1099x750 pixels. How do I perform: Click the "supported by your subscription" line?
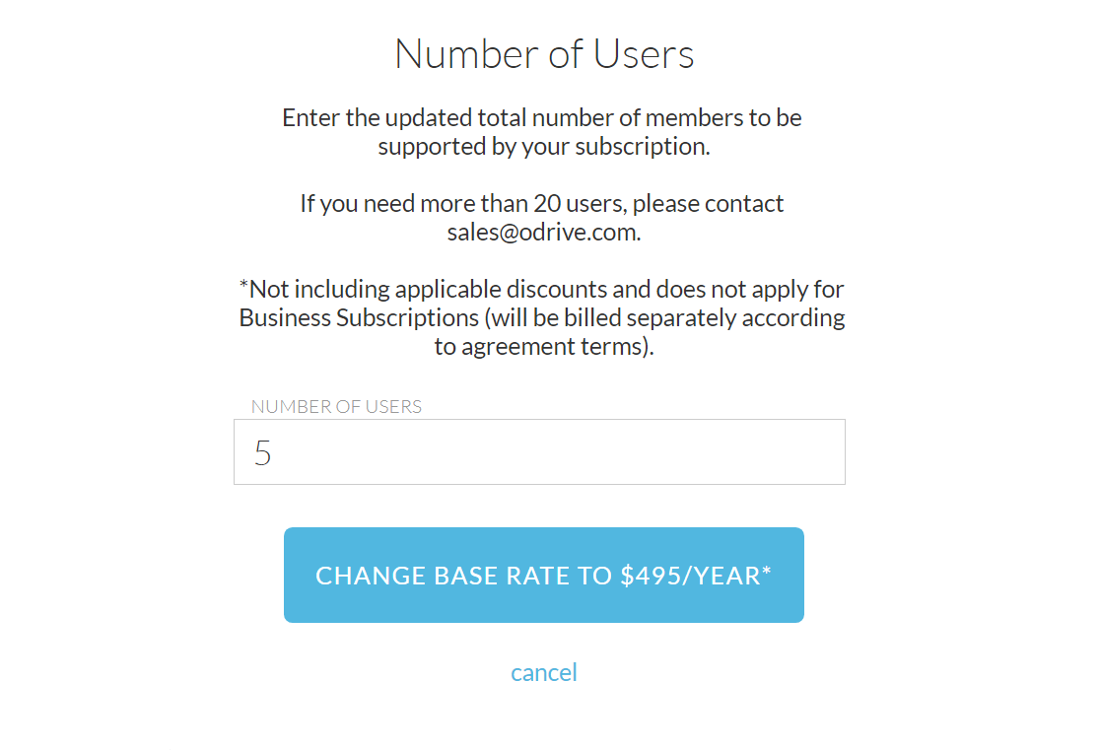pyautogui.click(x=543, y=147)
